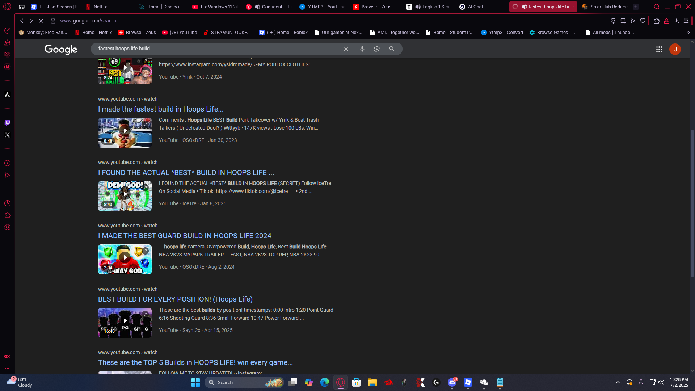Clear the Google search box text
Screen dimensions: 695x391
click(346, 49)
